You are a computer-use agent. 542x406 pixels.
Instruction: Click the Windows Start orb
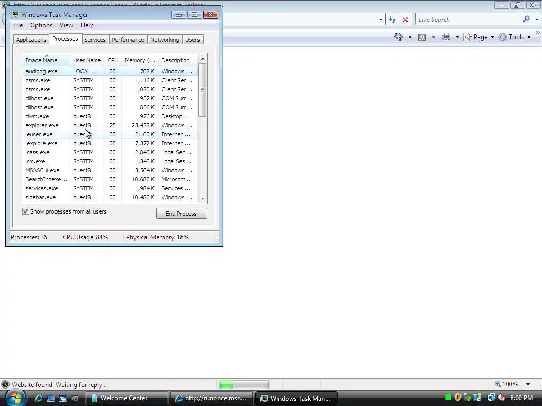(x=15, y=398)
